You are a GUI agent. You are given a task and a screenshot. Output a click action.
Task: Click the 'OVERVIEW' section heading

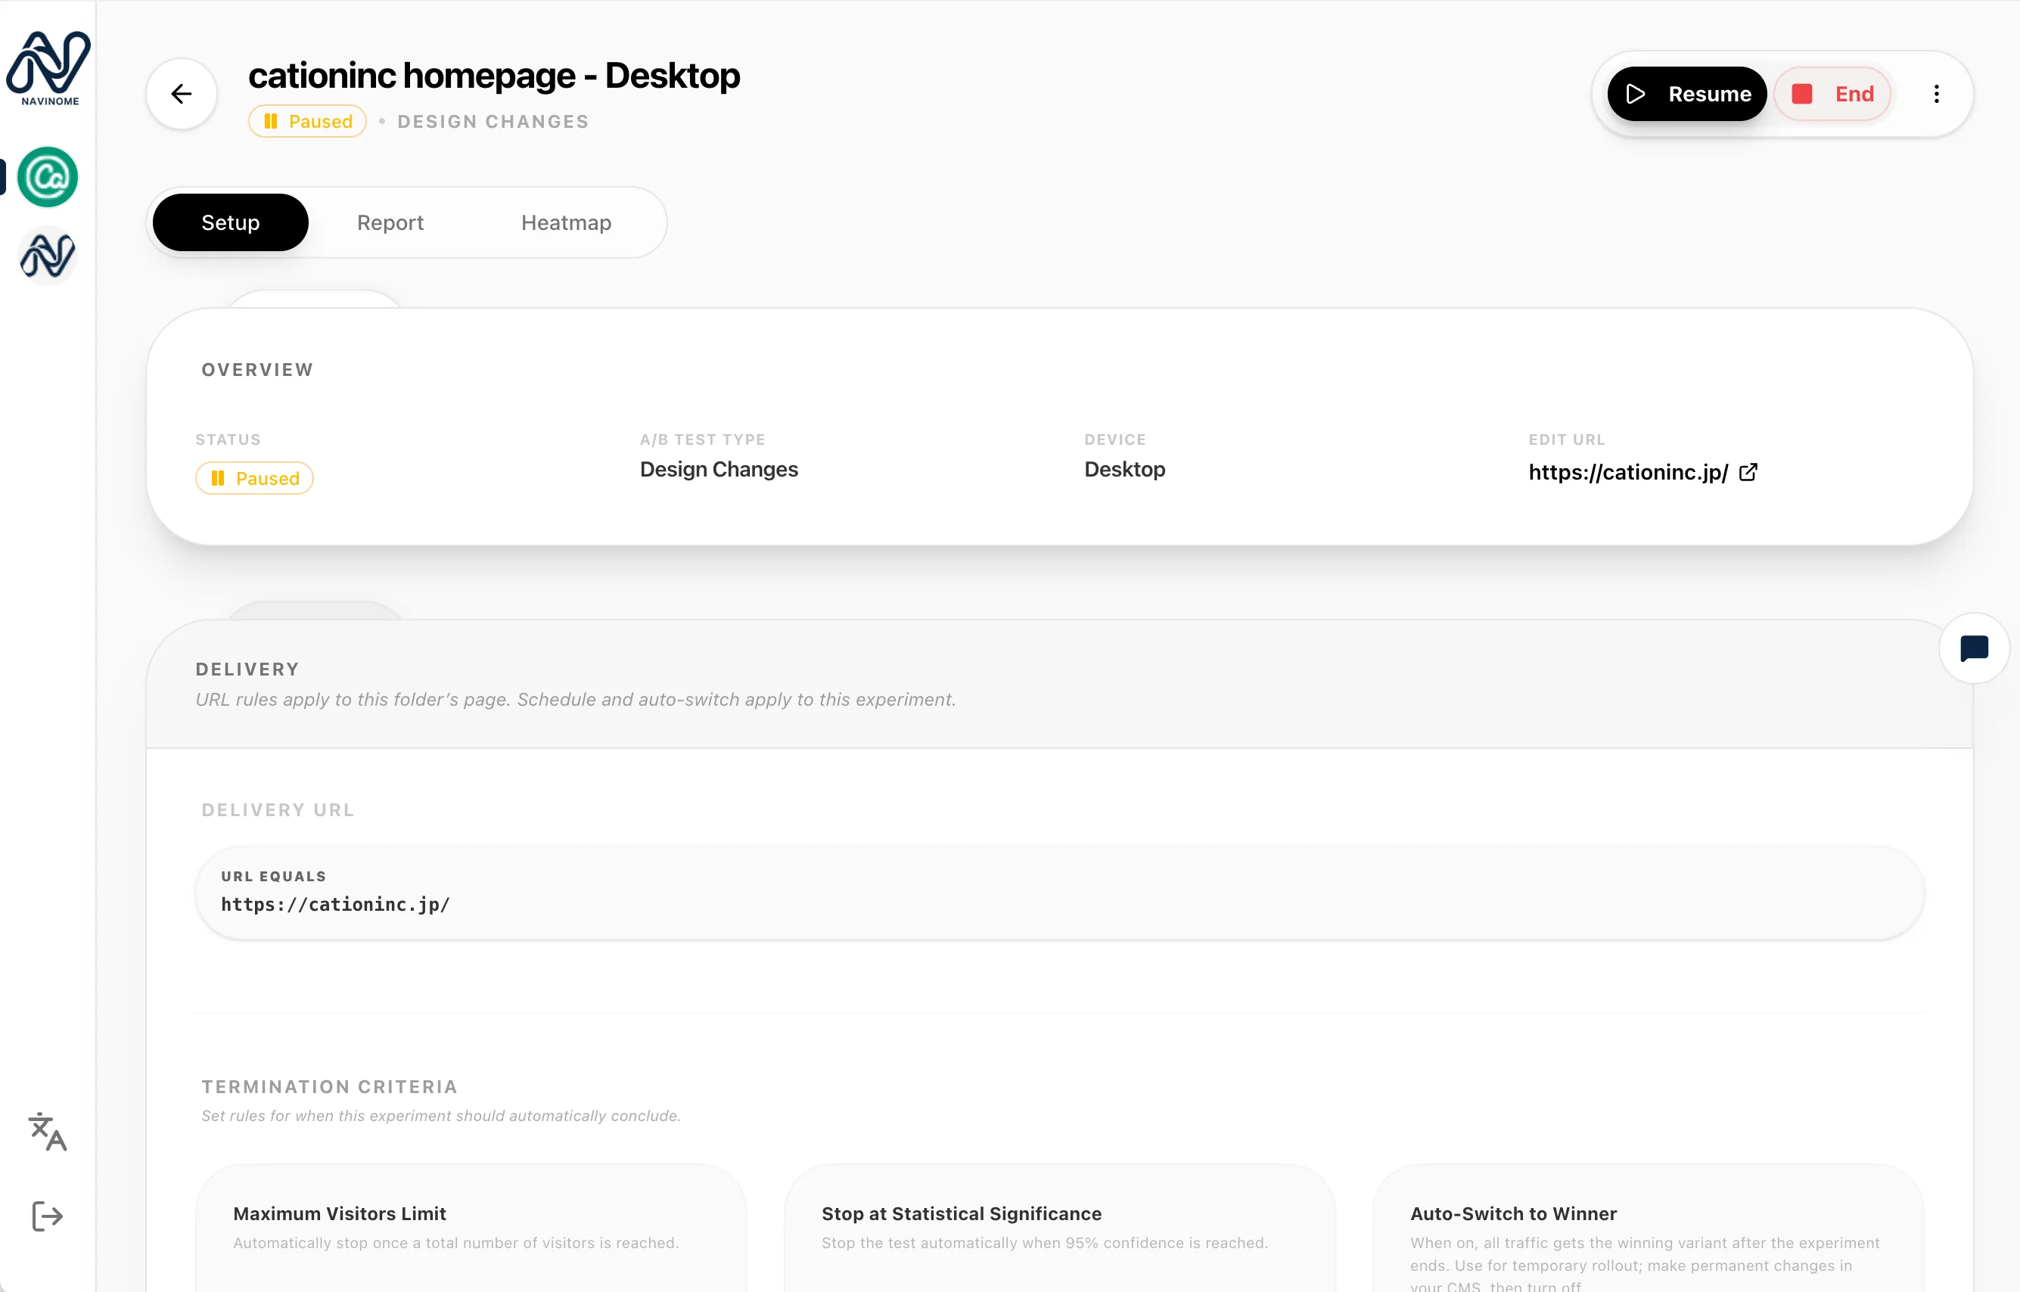point(257,370)
